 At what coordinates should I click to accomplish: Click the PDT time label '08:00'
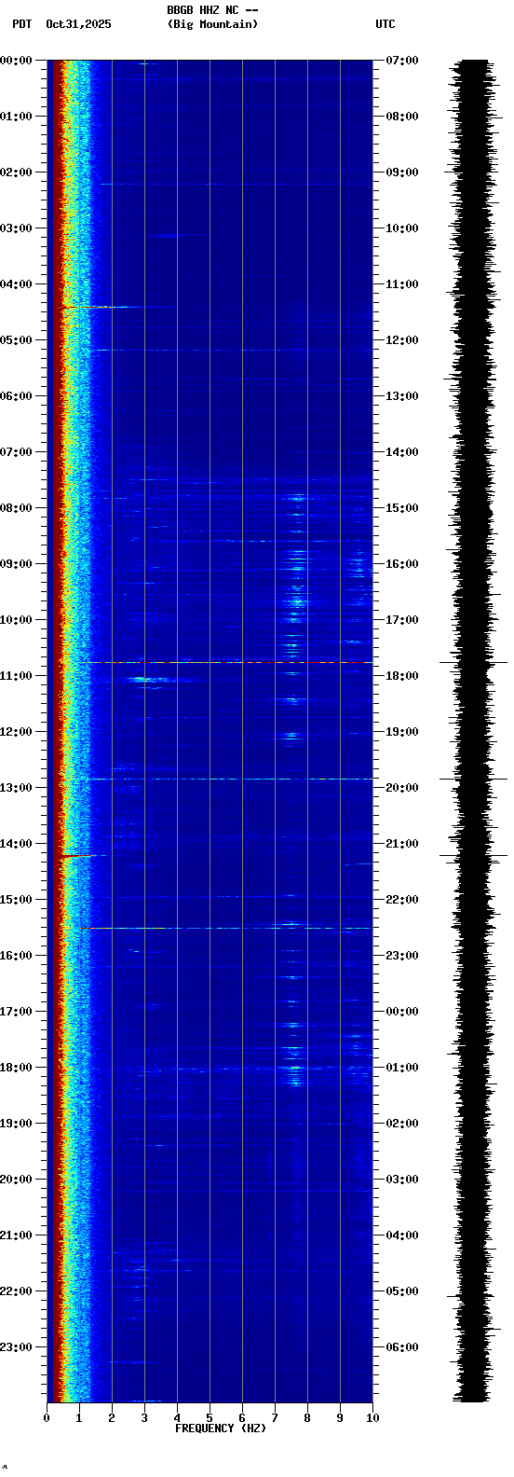(x=16, y=508)
